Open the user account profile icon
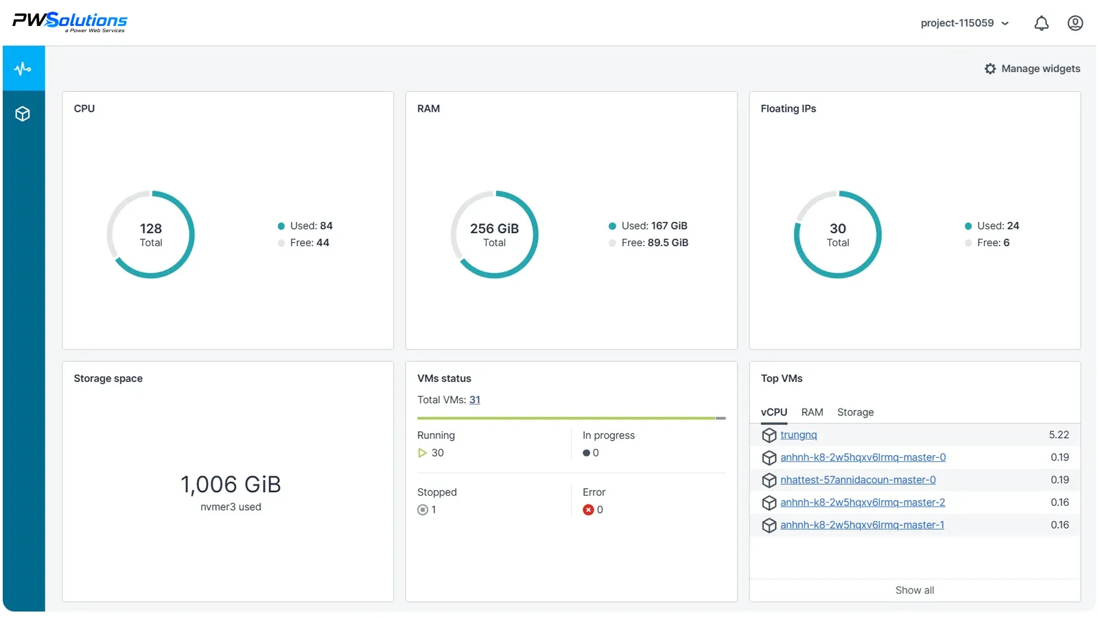1098x617 pixels. tap(1075, 23)
